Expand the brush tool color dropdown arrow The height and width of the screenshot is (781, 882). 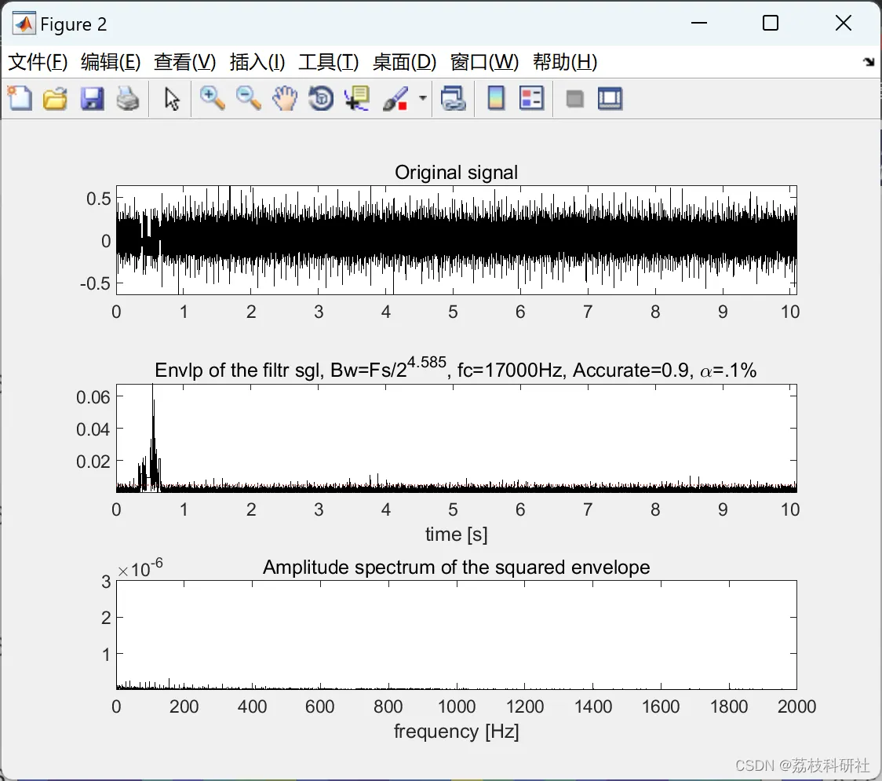[x=423, y=99]
